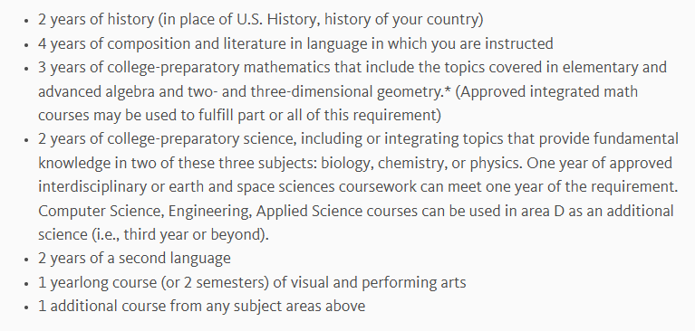Click the bullet marker before '2 years of history'

26,21
